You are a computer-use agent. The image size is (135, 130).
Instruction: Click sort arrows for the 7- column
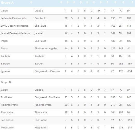pyautogui.click(x=107, y=2)
